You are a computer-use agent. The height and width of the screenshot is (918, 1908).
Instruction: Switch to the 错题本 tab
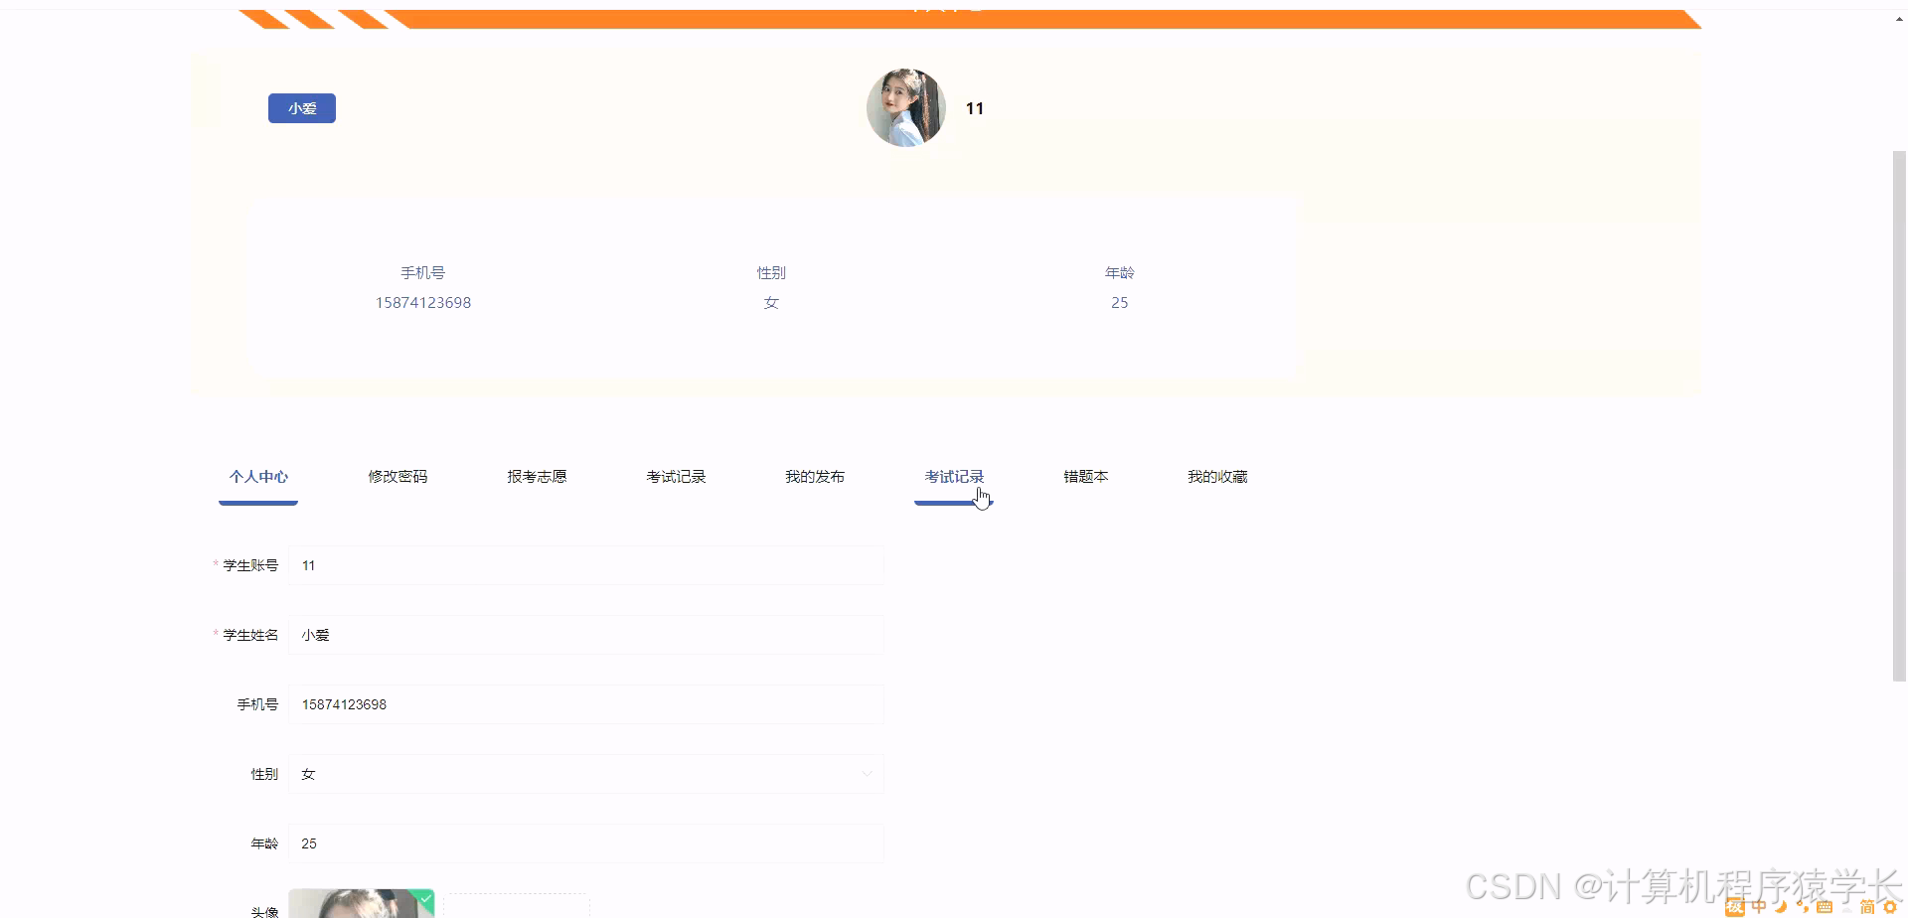1085,477
